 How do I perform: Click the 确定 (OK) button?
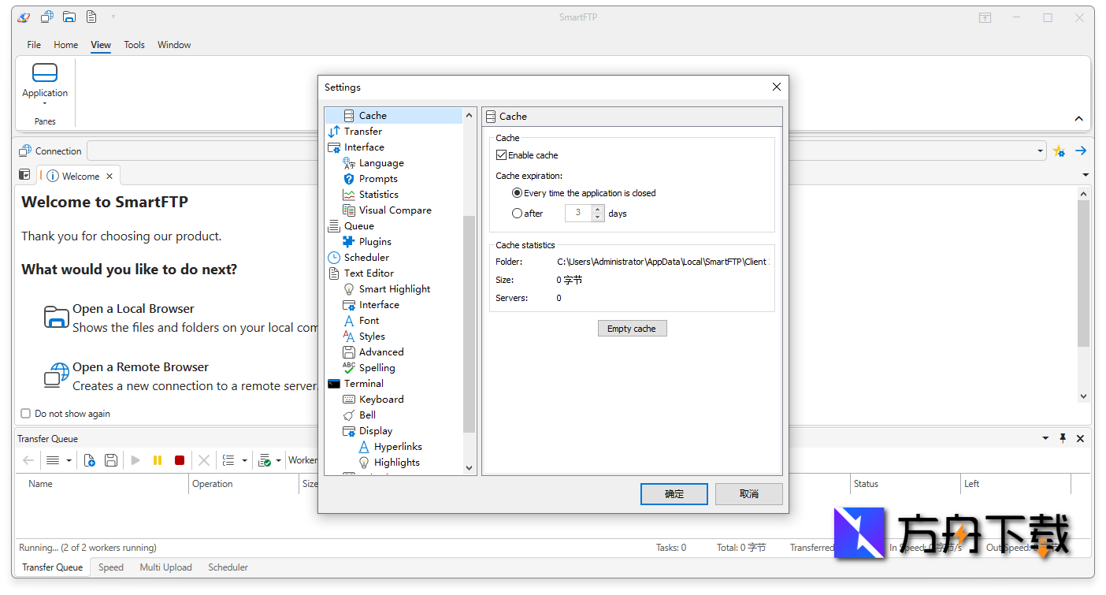pos(674,494)
